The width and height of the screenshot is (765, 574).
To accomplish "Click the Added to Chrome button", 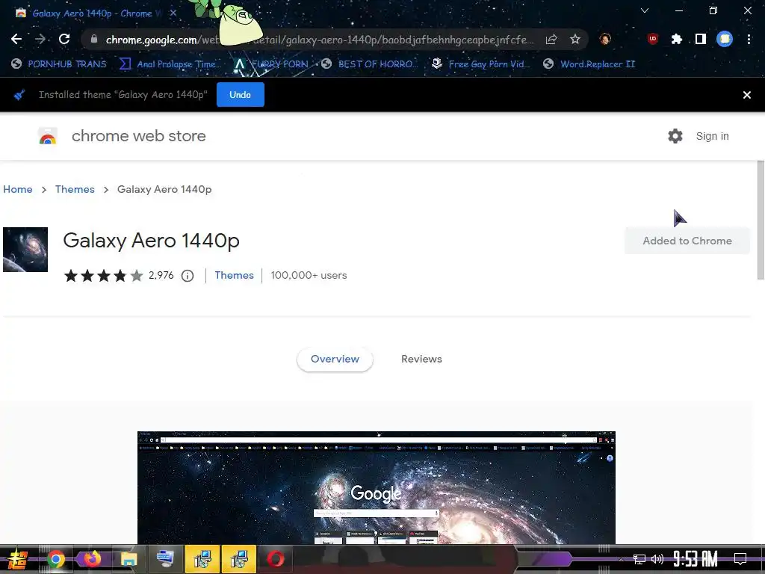I will [687, 241].
